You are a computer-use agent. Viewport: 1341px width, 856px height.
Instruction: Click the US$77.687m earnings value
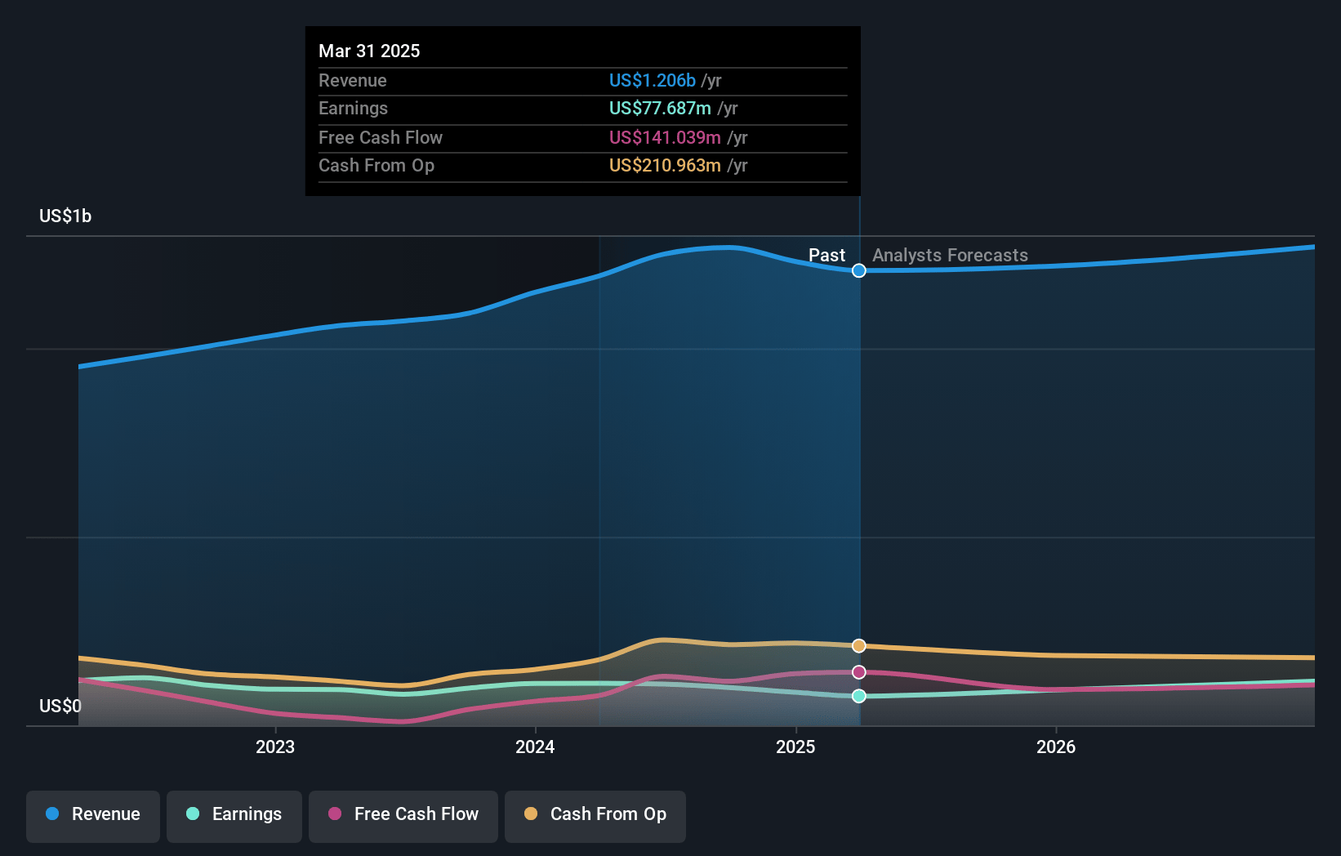(x=660, y=108)
